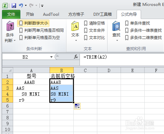Switch to the AudTool tab

coord(51,14)
